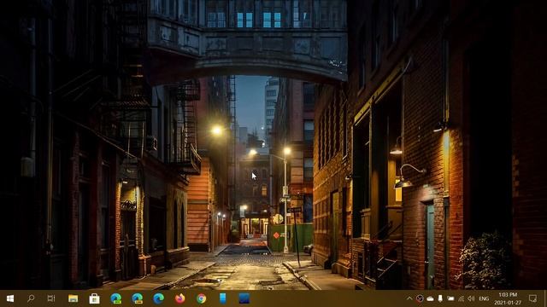547x307 pixels.
Task: Open the OneDrive cloud tray icon
Action: (x=430, y=298)
